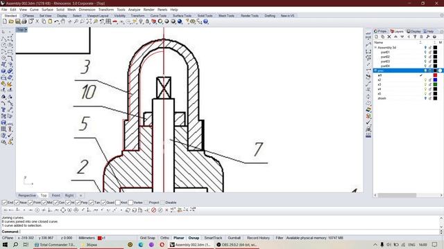Click the blue Render sphere icon

180,21
